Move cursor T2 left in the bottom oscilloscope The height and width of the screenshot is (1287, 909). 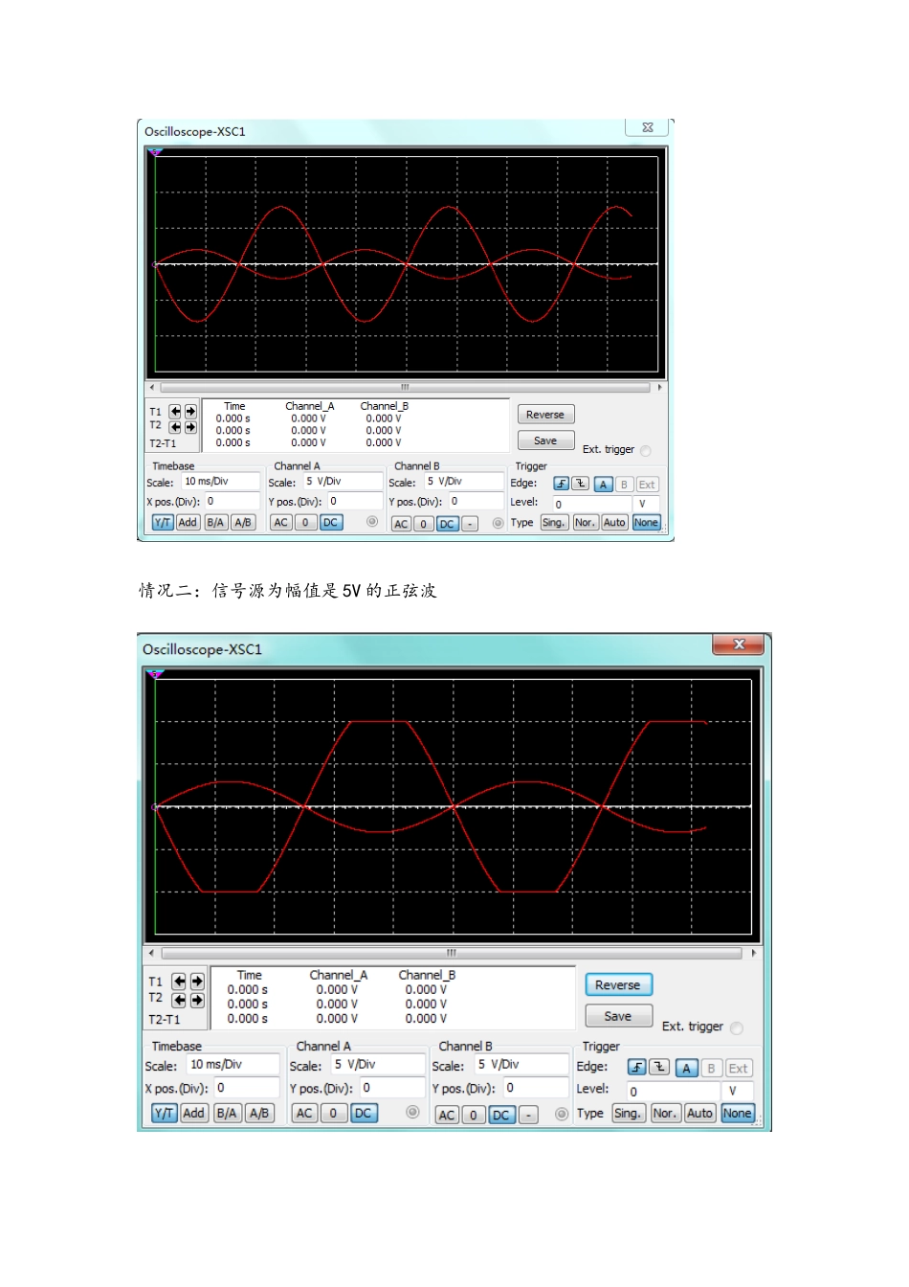pos(179,1001)
